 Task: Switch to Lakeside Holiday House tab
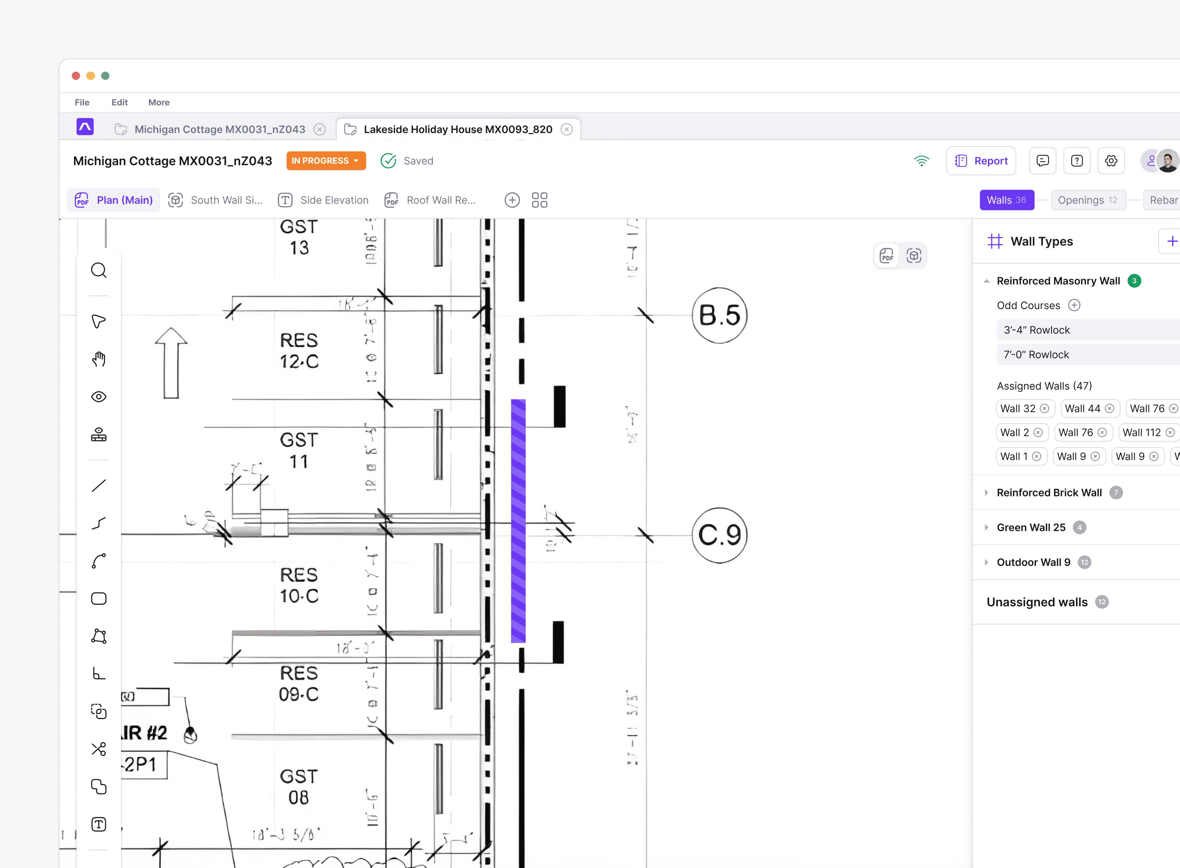[x=457, y=129]
